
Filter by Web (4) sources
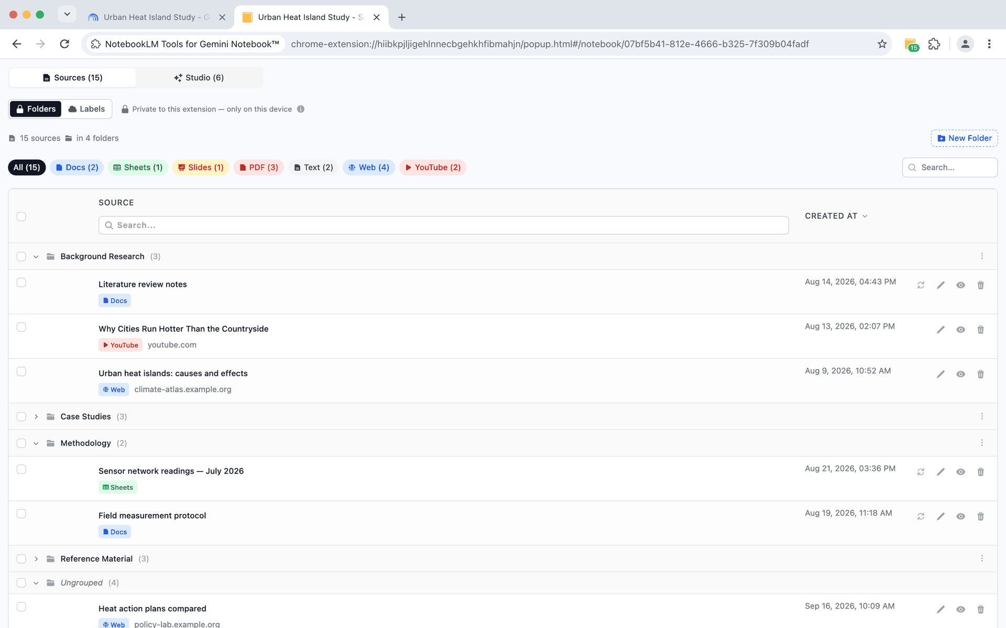(369, 167)
